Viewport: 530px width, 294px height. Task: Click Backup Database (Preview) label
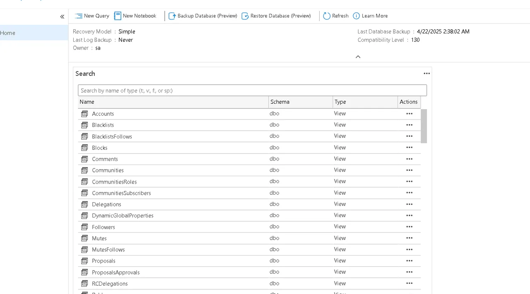click(207, 16)
